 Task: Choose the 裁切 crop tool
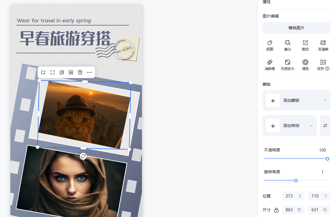pos(305,46)
